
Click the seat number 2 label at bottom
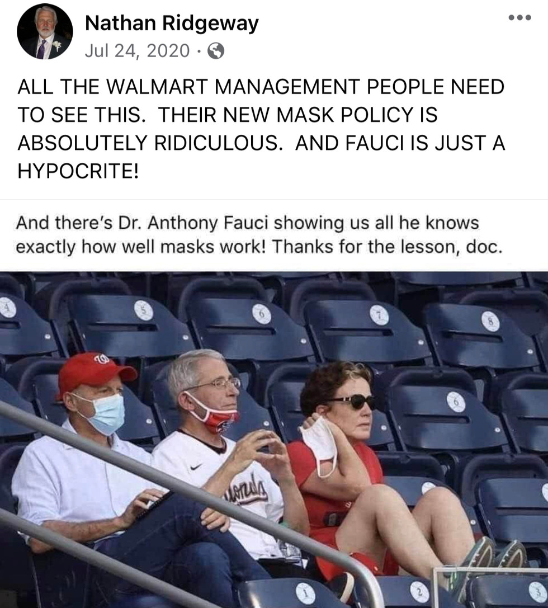click(x=419, y=591)
